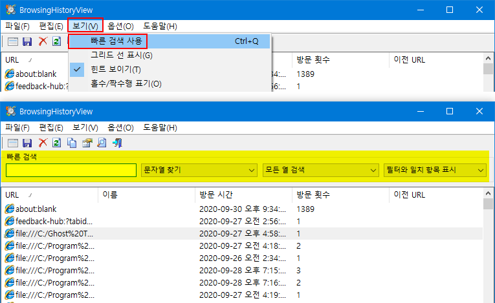495x303 pixels.
Task: Sort by 방문 시간 column header
Action: coord(243,195)
